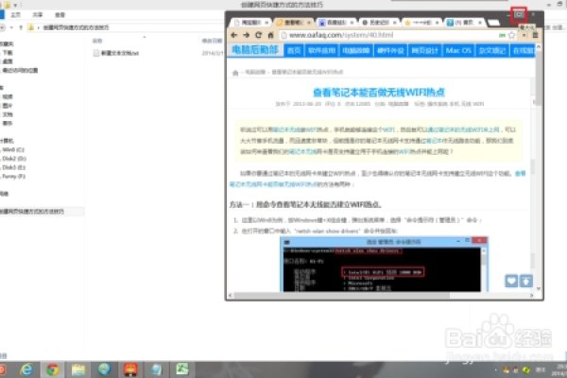
Task: Close the active 查看笔 tab
Action: coord(309,23)
